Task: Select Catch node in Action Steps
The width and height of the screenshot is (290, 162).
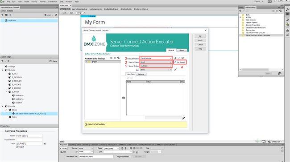Action: pos(14,117)
